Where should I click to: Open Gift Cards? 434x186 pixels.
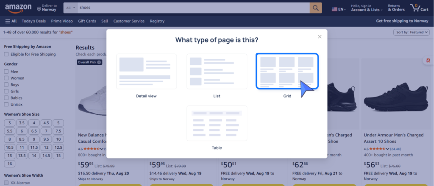pos(87,21)
